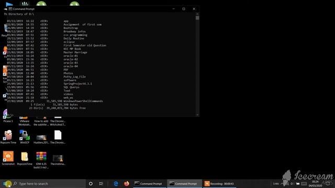Open the taskbar clock showing 05:24
The width and height of the screenshot is (335, 188).
point(315,184)
